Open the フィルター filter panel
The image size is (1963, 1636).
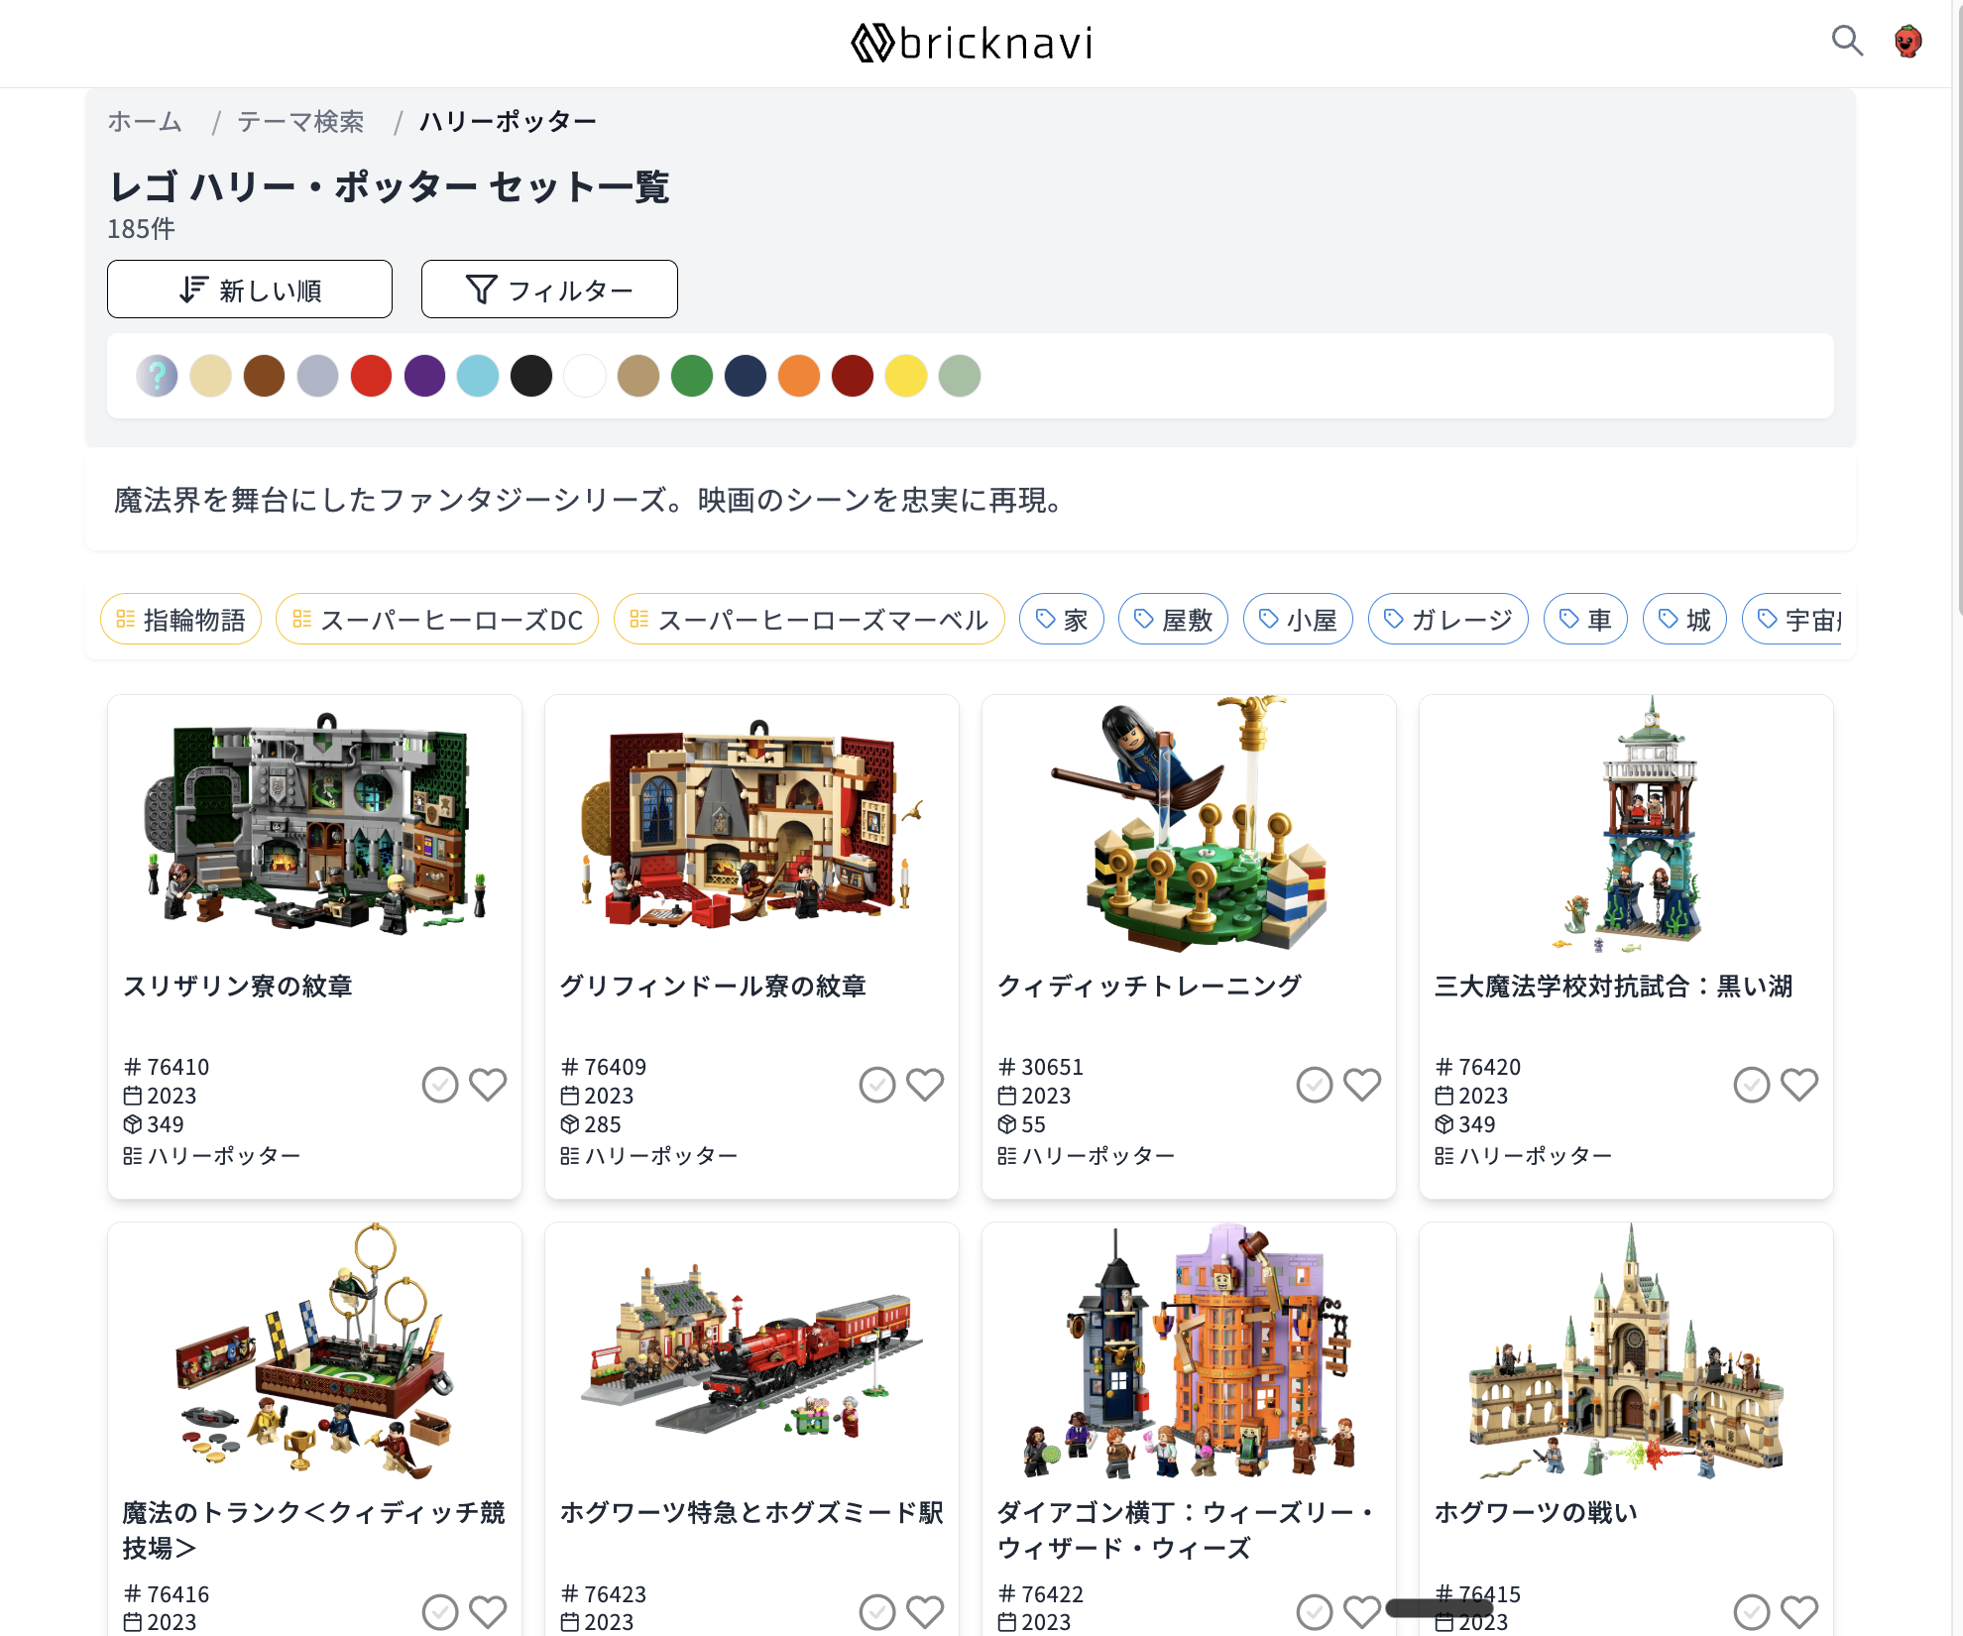pos(549,290)
